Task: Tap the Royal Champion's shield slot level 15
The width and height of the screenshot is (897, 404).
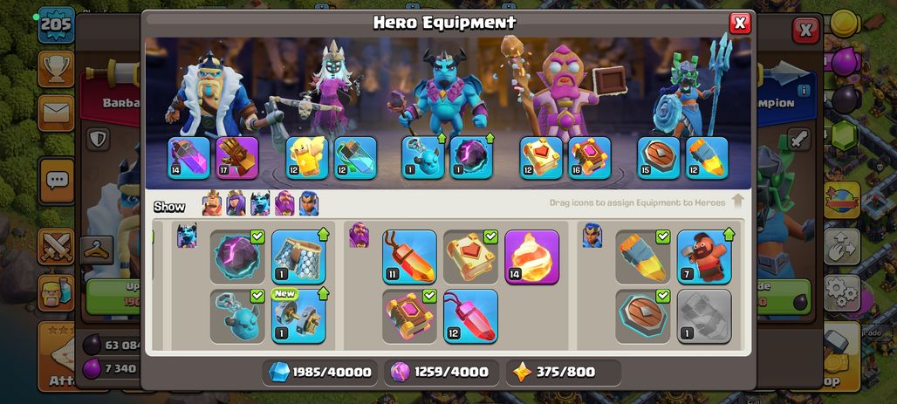Action: [x=659, y=157]
